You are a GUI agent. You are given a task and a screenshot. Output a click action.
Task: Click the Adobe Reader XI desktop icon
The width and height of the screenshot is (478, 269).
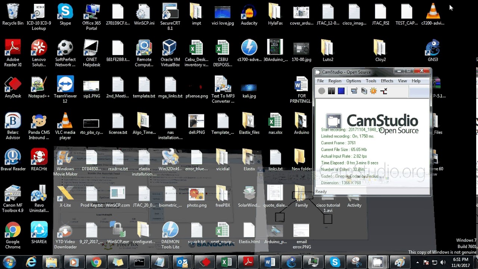coord(13,53)
